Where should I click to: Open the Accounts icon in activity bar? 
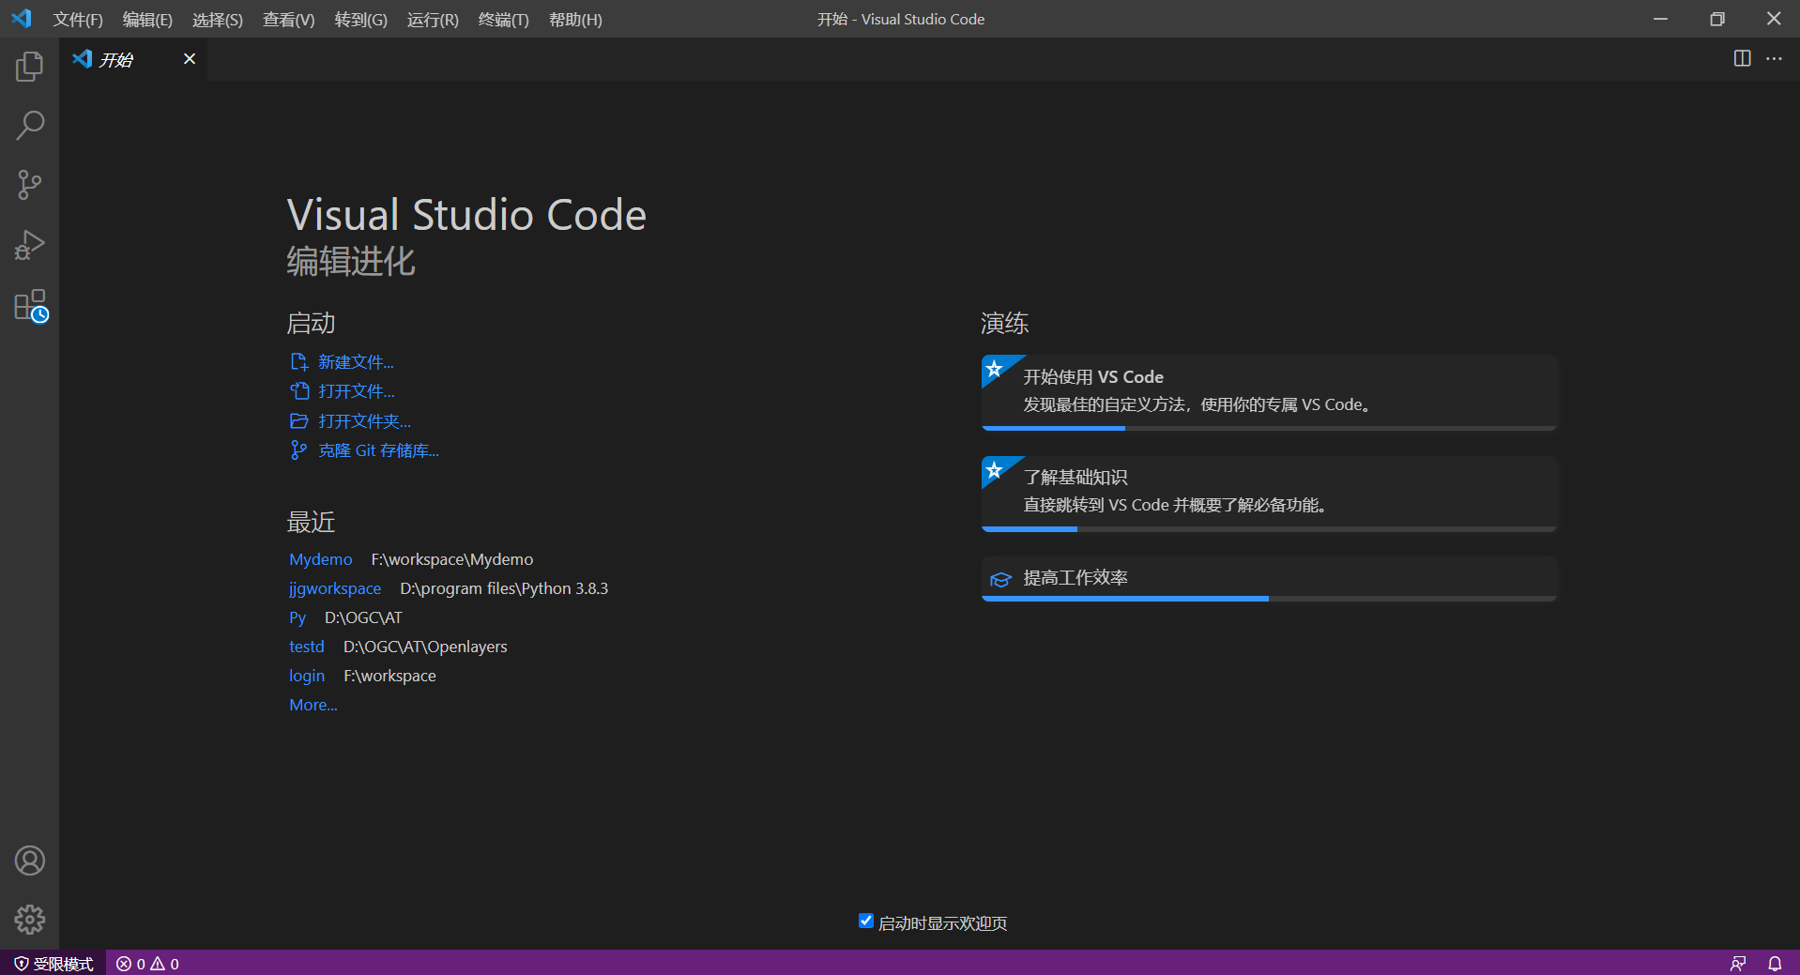pos(29,861)
